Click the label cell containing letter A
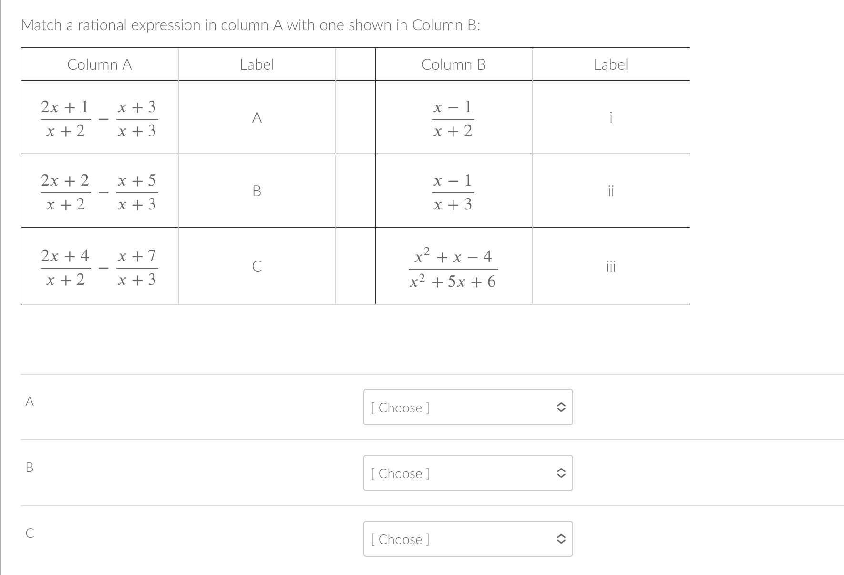844x575 pixels. click(x=257, y=117)
